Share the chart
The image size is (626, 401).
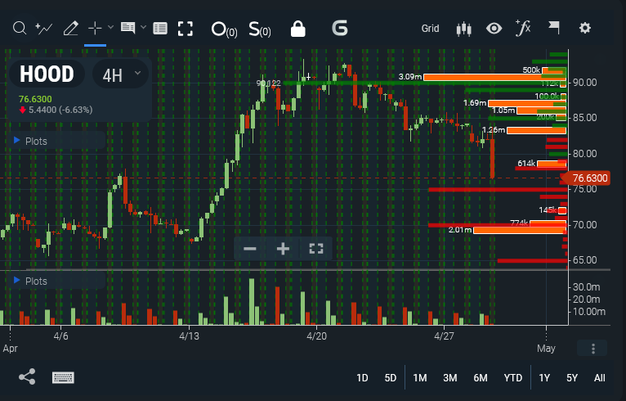tap(27, 377)
